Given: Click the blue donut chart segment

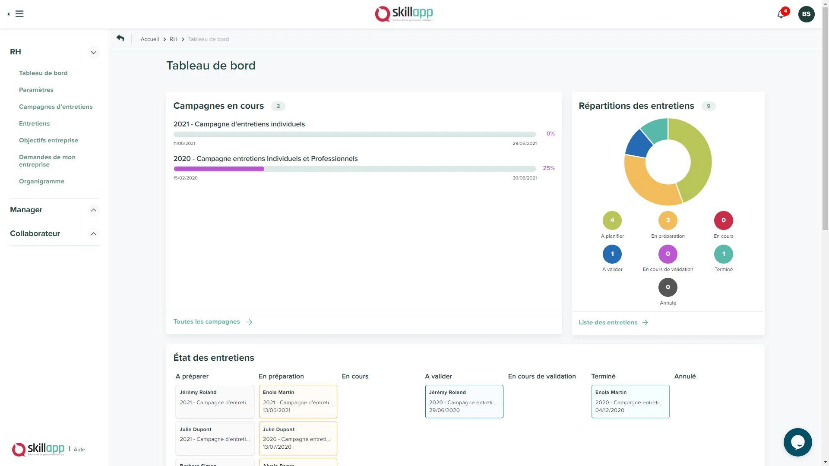Looking at the screenshot, I should click(638, 144).
